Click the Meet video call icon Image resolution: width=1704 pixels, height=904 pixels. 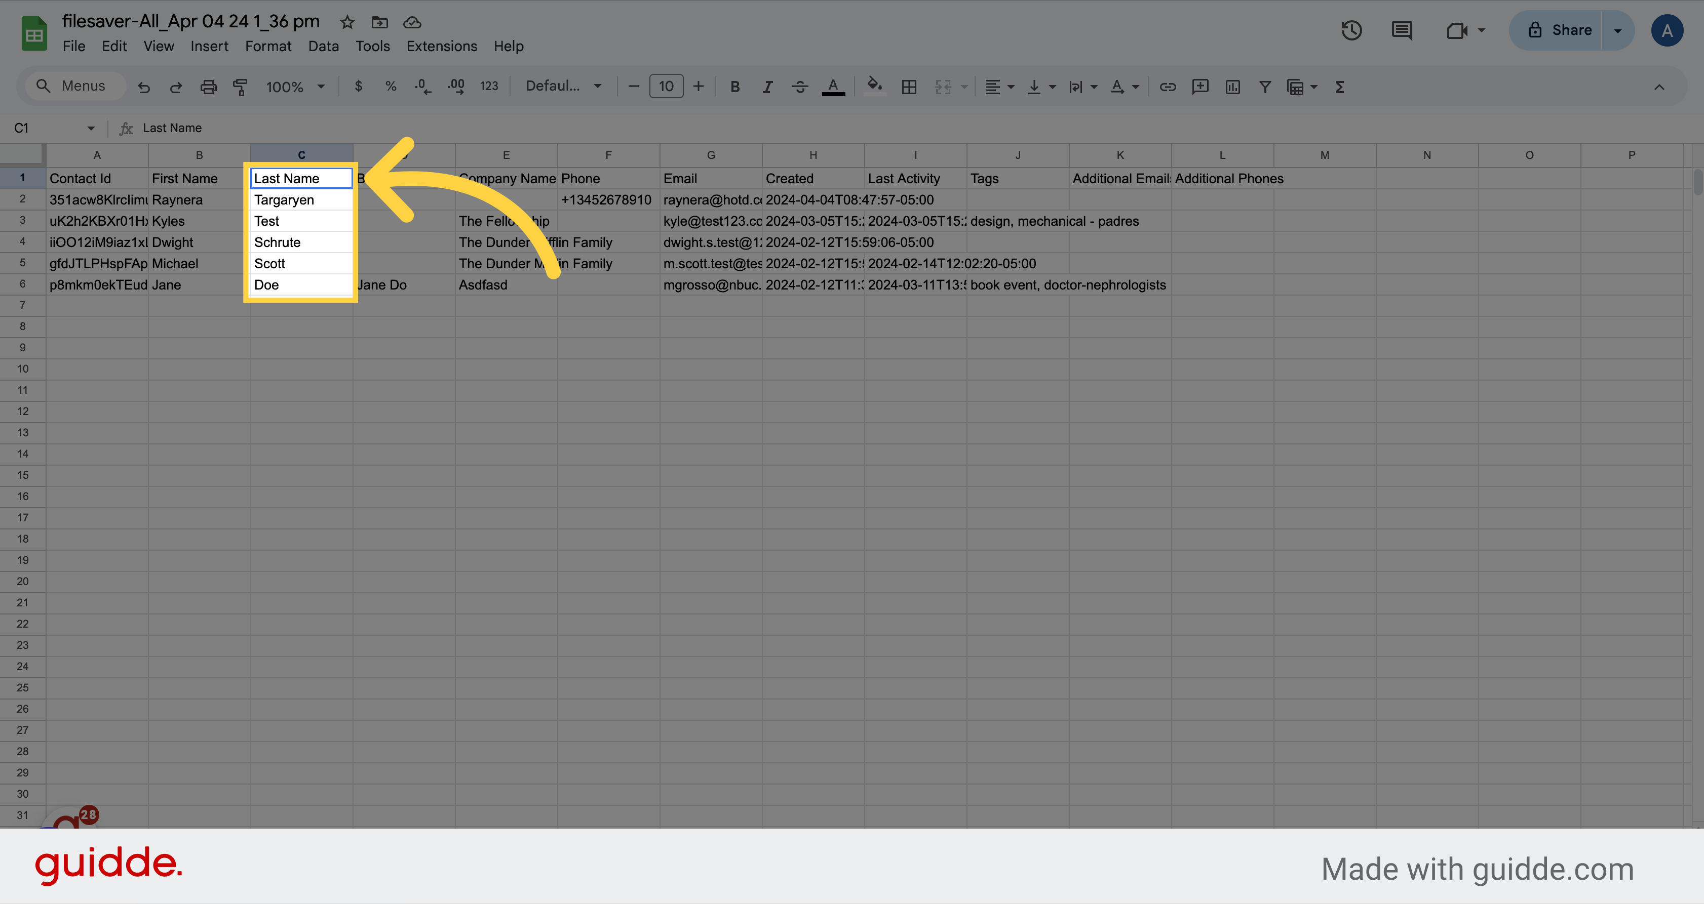(x=1457, y=30)
